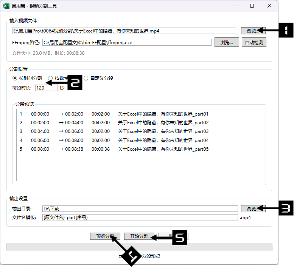Focus the 每段时长 seconds input field
Image resolution: width=294 pixels, height=267 pixels.
pos(46,88)
